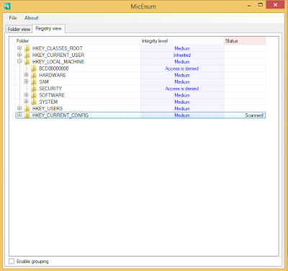Image resolution: width=288 pixels, height=271 pixels.
Task: Select the SAM key label
Action: coord(44,81)
